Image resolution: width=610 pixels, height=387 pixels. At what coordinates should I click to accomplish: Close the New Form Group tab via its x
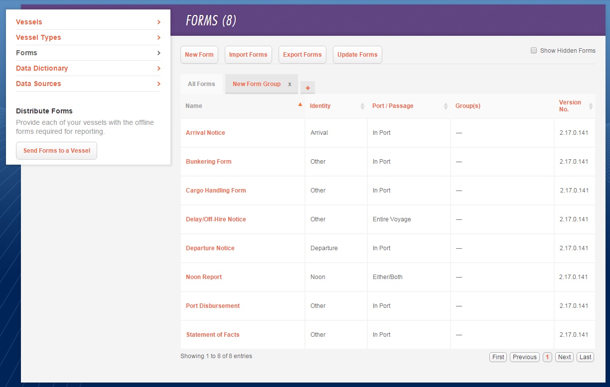[290, 84]
